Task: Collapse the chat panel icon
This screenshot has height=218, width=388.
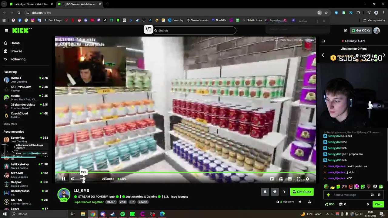Action: pyautogui.click(x=323, y=41)
